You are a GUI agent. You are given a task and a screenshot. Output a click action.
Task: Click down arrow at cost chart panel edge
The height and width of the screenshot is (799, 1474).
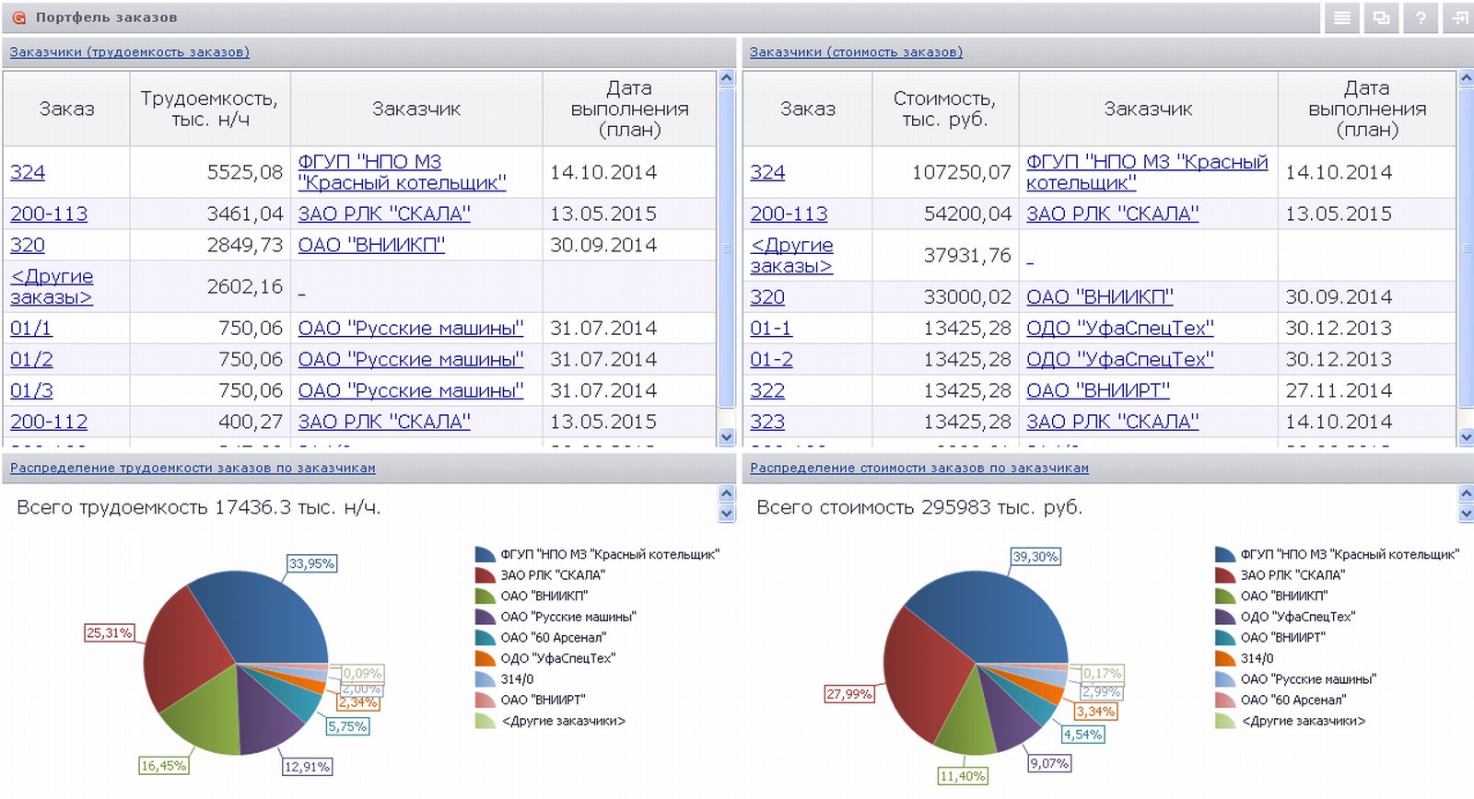(1467, 514)
